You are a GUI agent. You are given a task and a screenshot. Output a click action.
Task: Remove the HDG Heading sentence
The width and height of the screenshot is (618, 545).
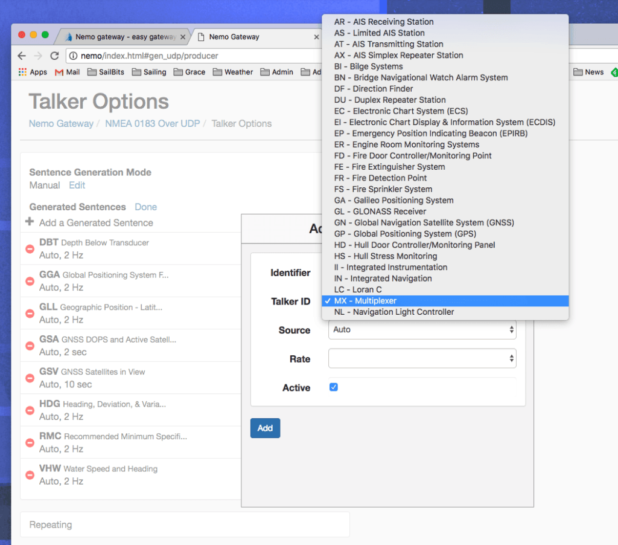point(30,411)
